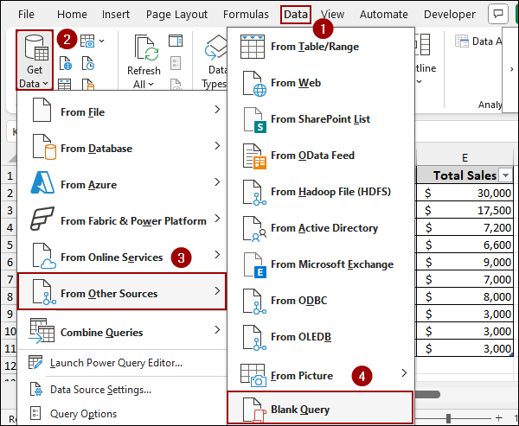519x426 pixels.
Task: Select the cell showing 6,600
Action: [465, 245]
